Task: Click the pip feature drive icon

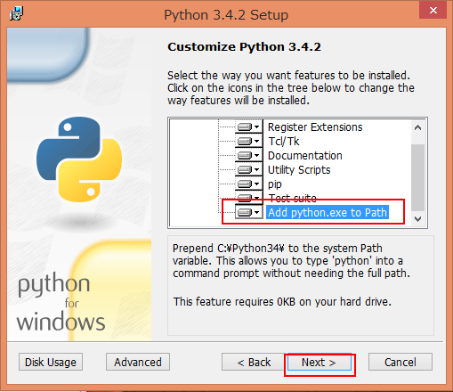Action: [x=248, y=184]
